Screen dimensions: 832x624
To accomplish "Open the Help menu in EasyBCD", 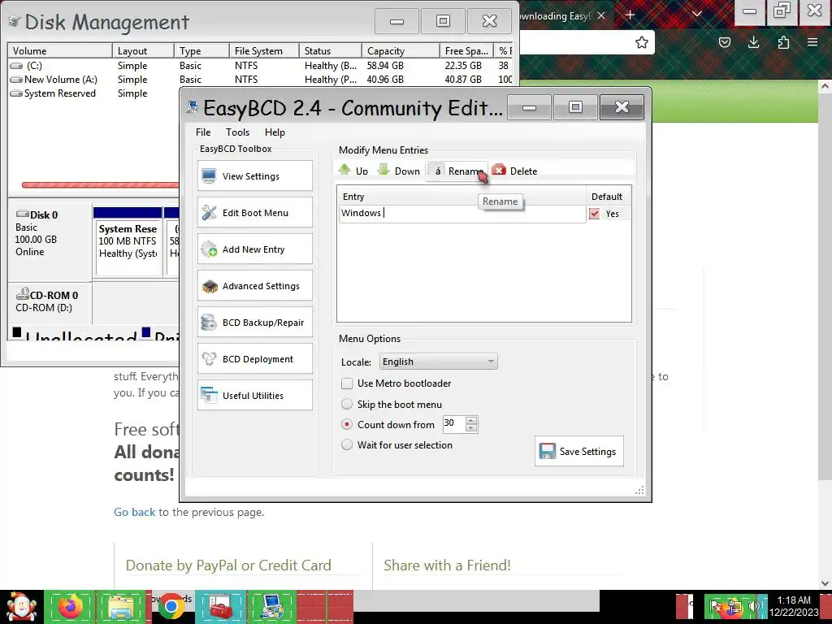I will (275, 132).
